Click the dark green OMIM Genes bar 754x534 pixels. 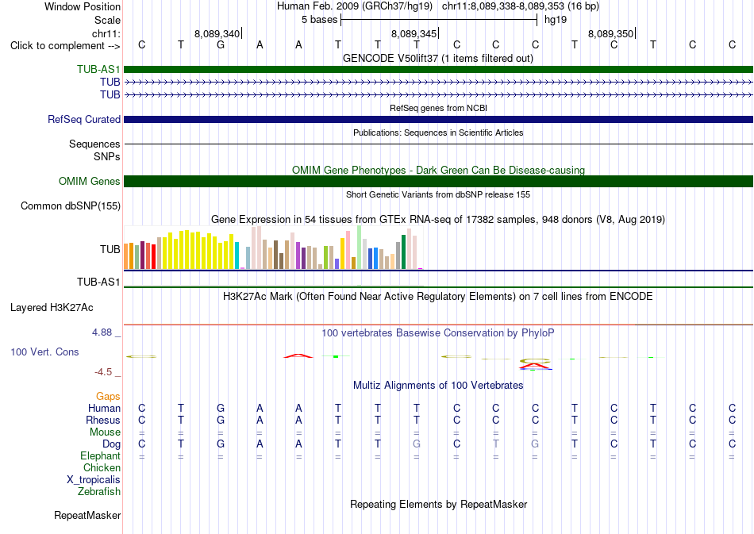coord(438,181)
